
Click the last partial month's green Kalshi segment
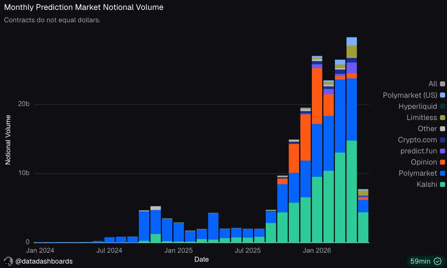coord(363,227)
